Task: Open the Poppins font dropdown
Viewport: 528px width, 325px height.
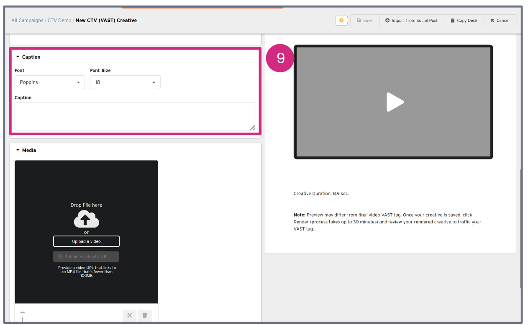Action: 49,82
